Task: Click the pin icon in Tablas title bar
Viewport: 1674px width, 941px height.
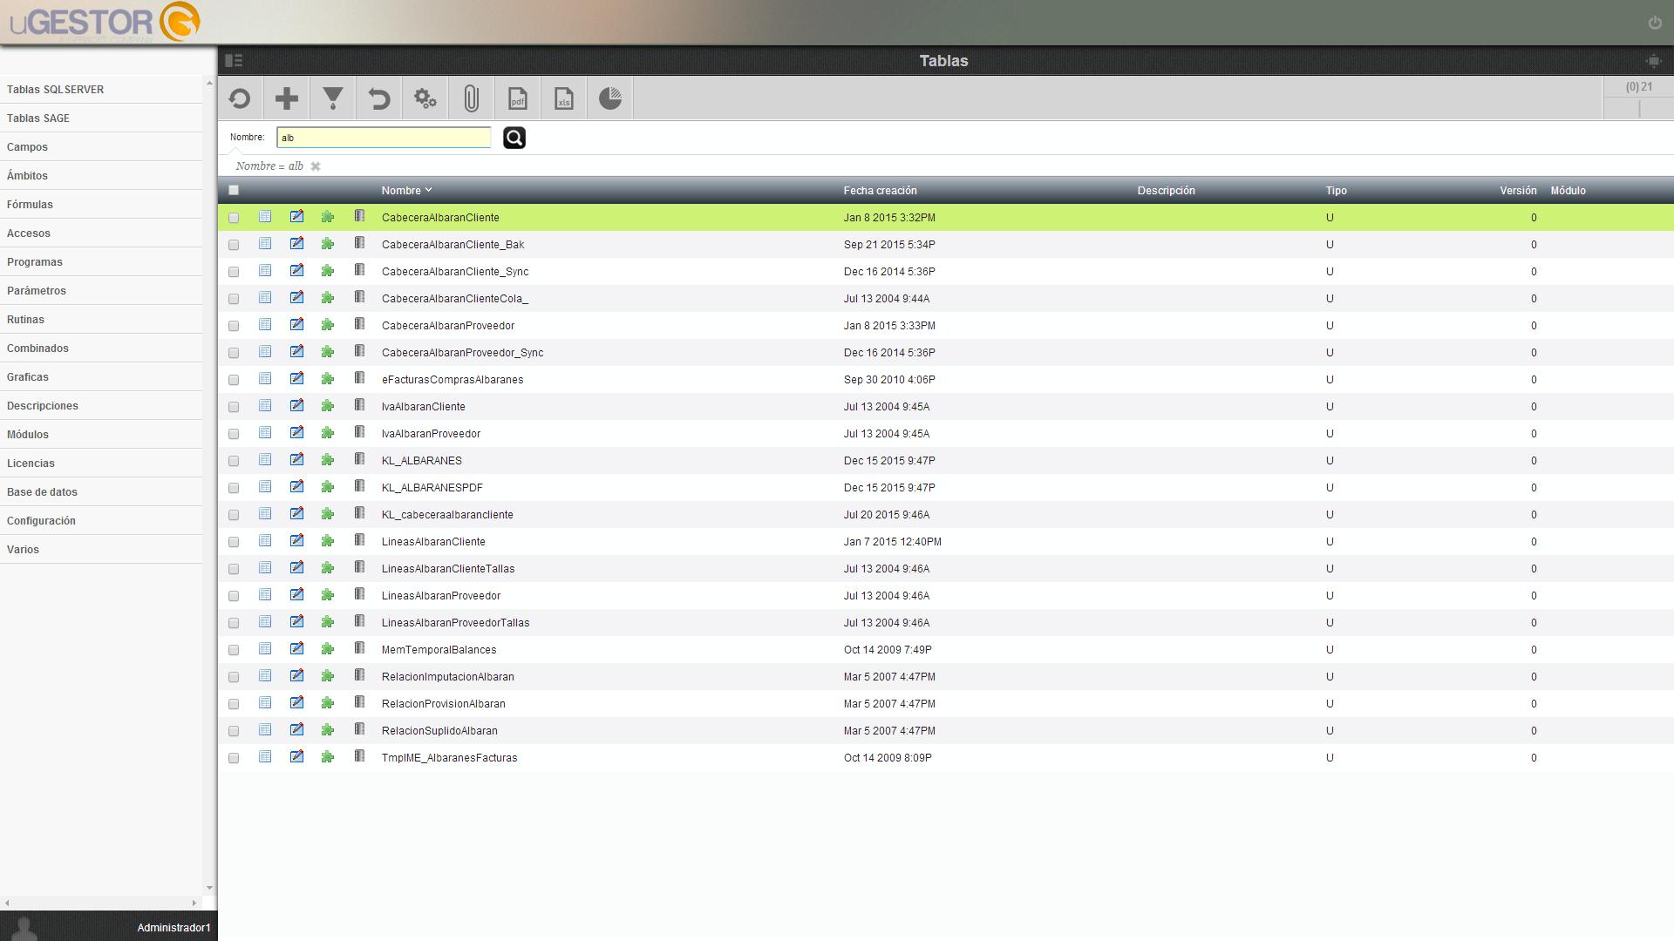Action: coord(1653,60)
